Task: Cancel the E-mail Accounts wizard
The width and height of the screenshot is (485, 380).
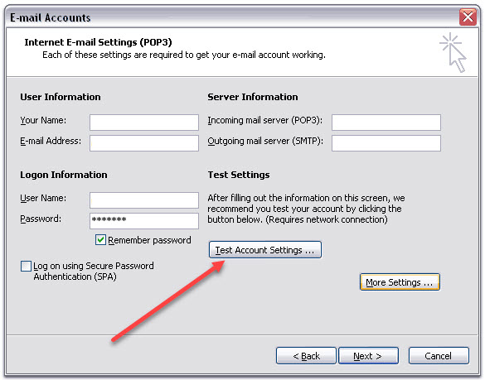Action: (439, 356)
